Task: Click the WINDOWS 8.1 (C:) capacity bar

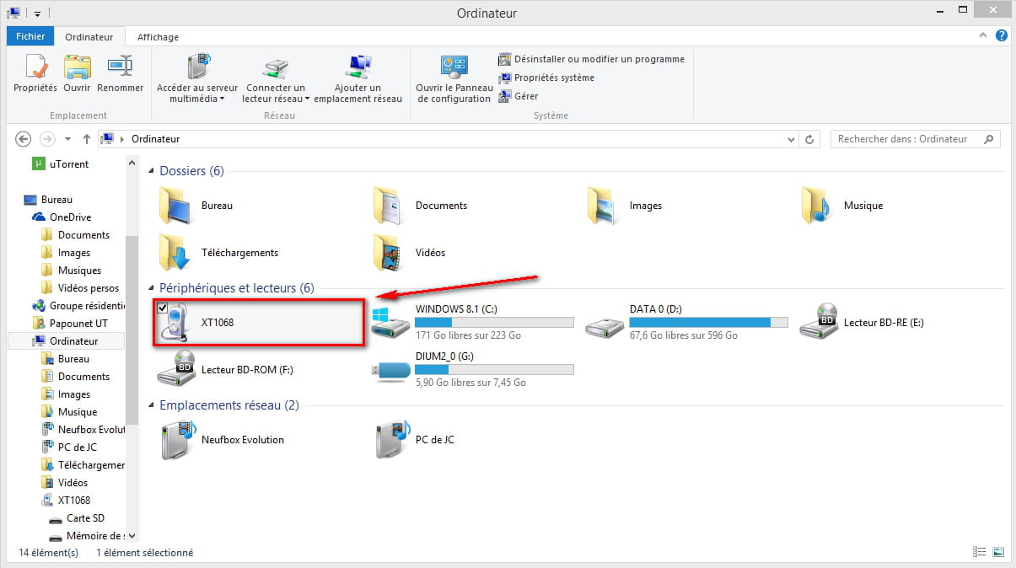Action: tap(494, 323)
